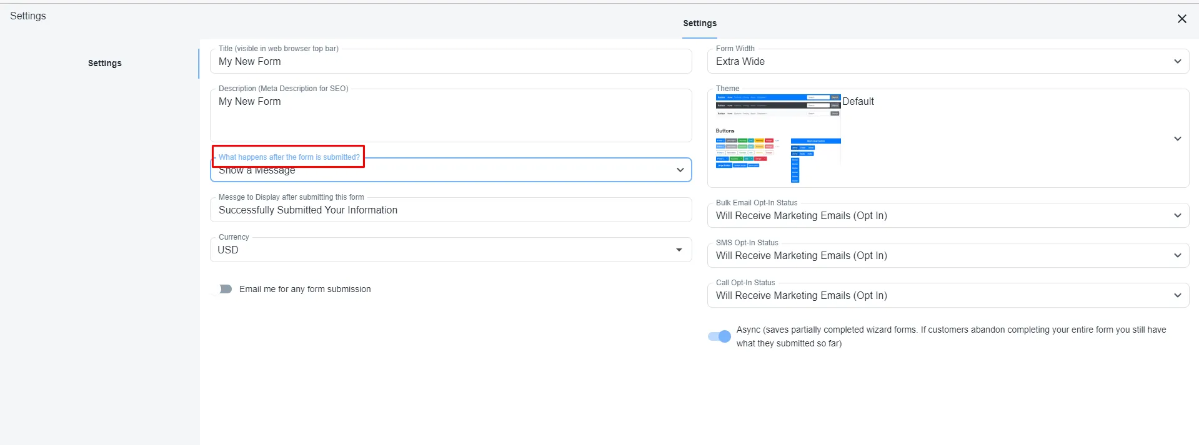The height and width of the screenshot is (445, 1199).
Task: Open What happens after submission dropdown
Action: (450, 170)
